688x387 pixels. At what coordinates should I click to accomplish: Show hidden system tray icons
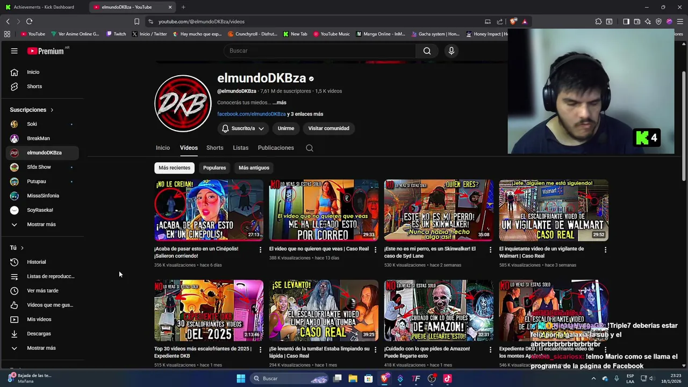[593, 378]
